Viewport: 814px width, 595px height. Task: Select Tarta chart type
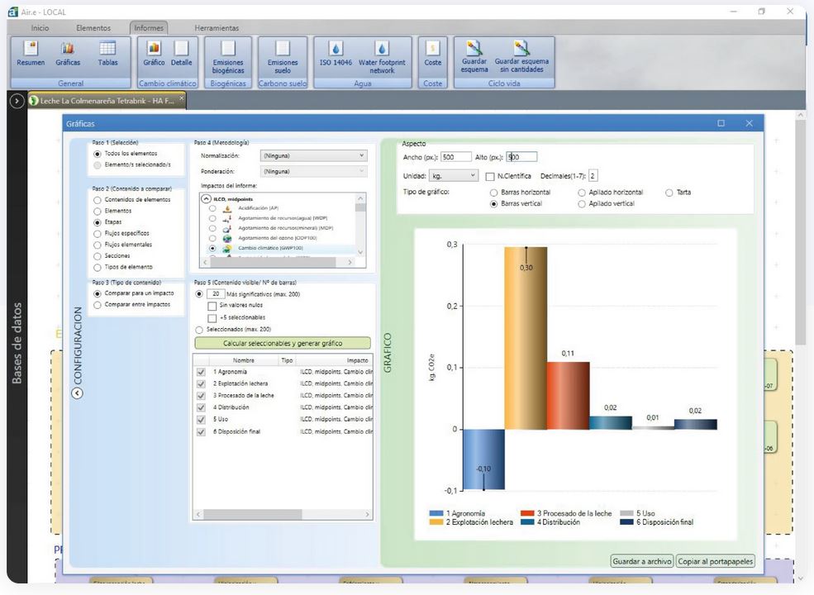coord(669,193)
